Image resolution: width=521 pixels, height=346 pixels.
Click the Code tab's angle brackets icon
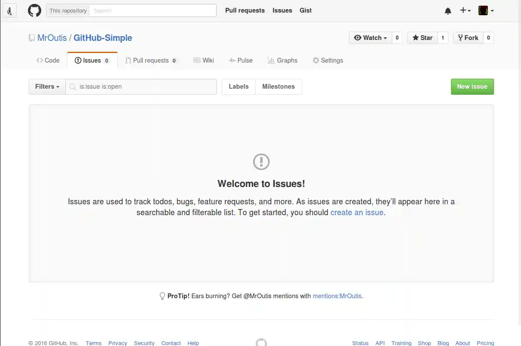[39, 60]
